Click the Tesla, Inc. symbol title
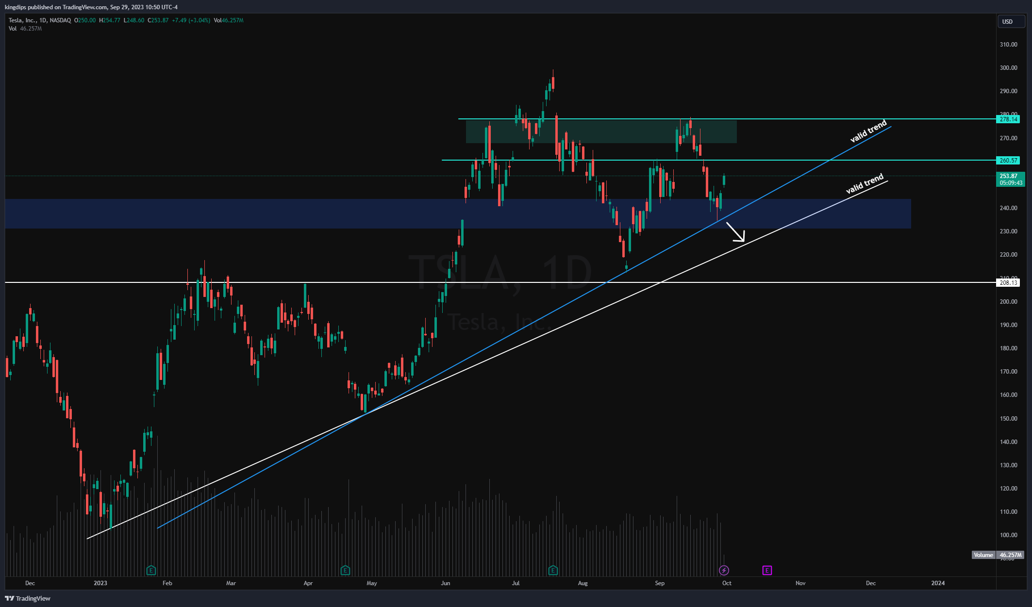This screenshot has width=1032, height=607. [x=22, y=20]
